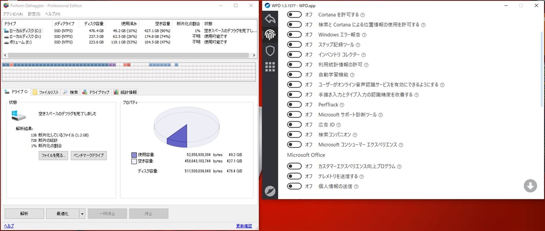Toggle the テレメトリを送信する switch
The image size is (545, 231).
(x=294, y=176)
